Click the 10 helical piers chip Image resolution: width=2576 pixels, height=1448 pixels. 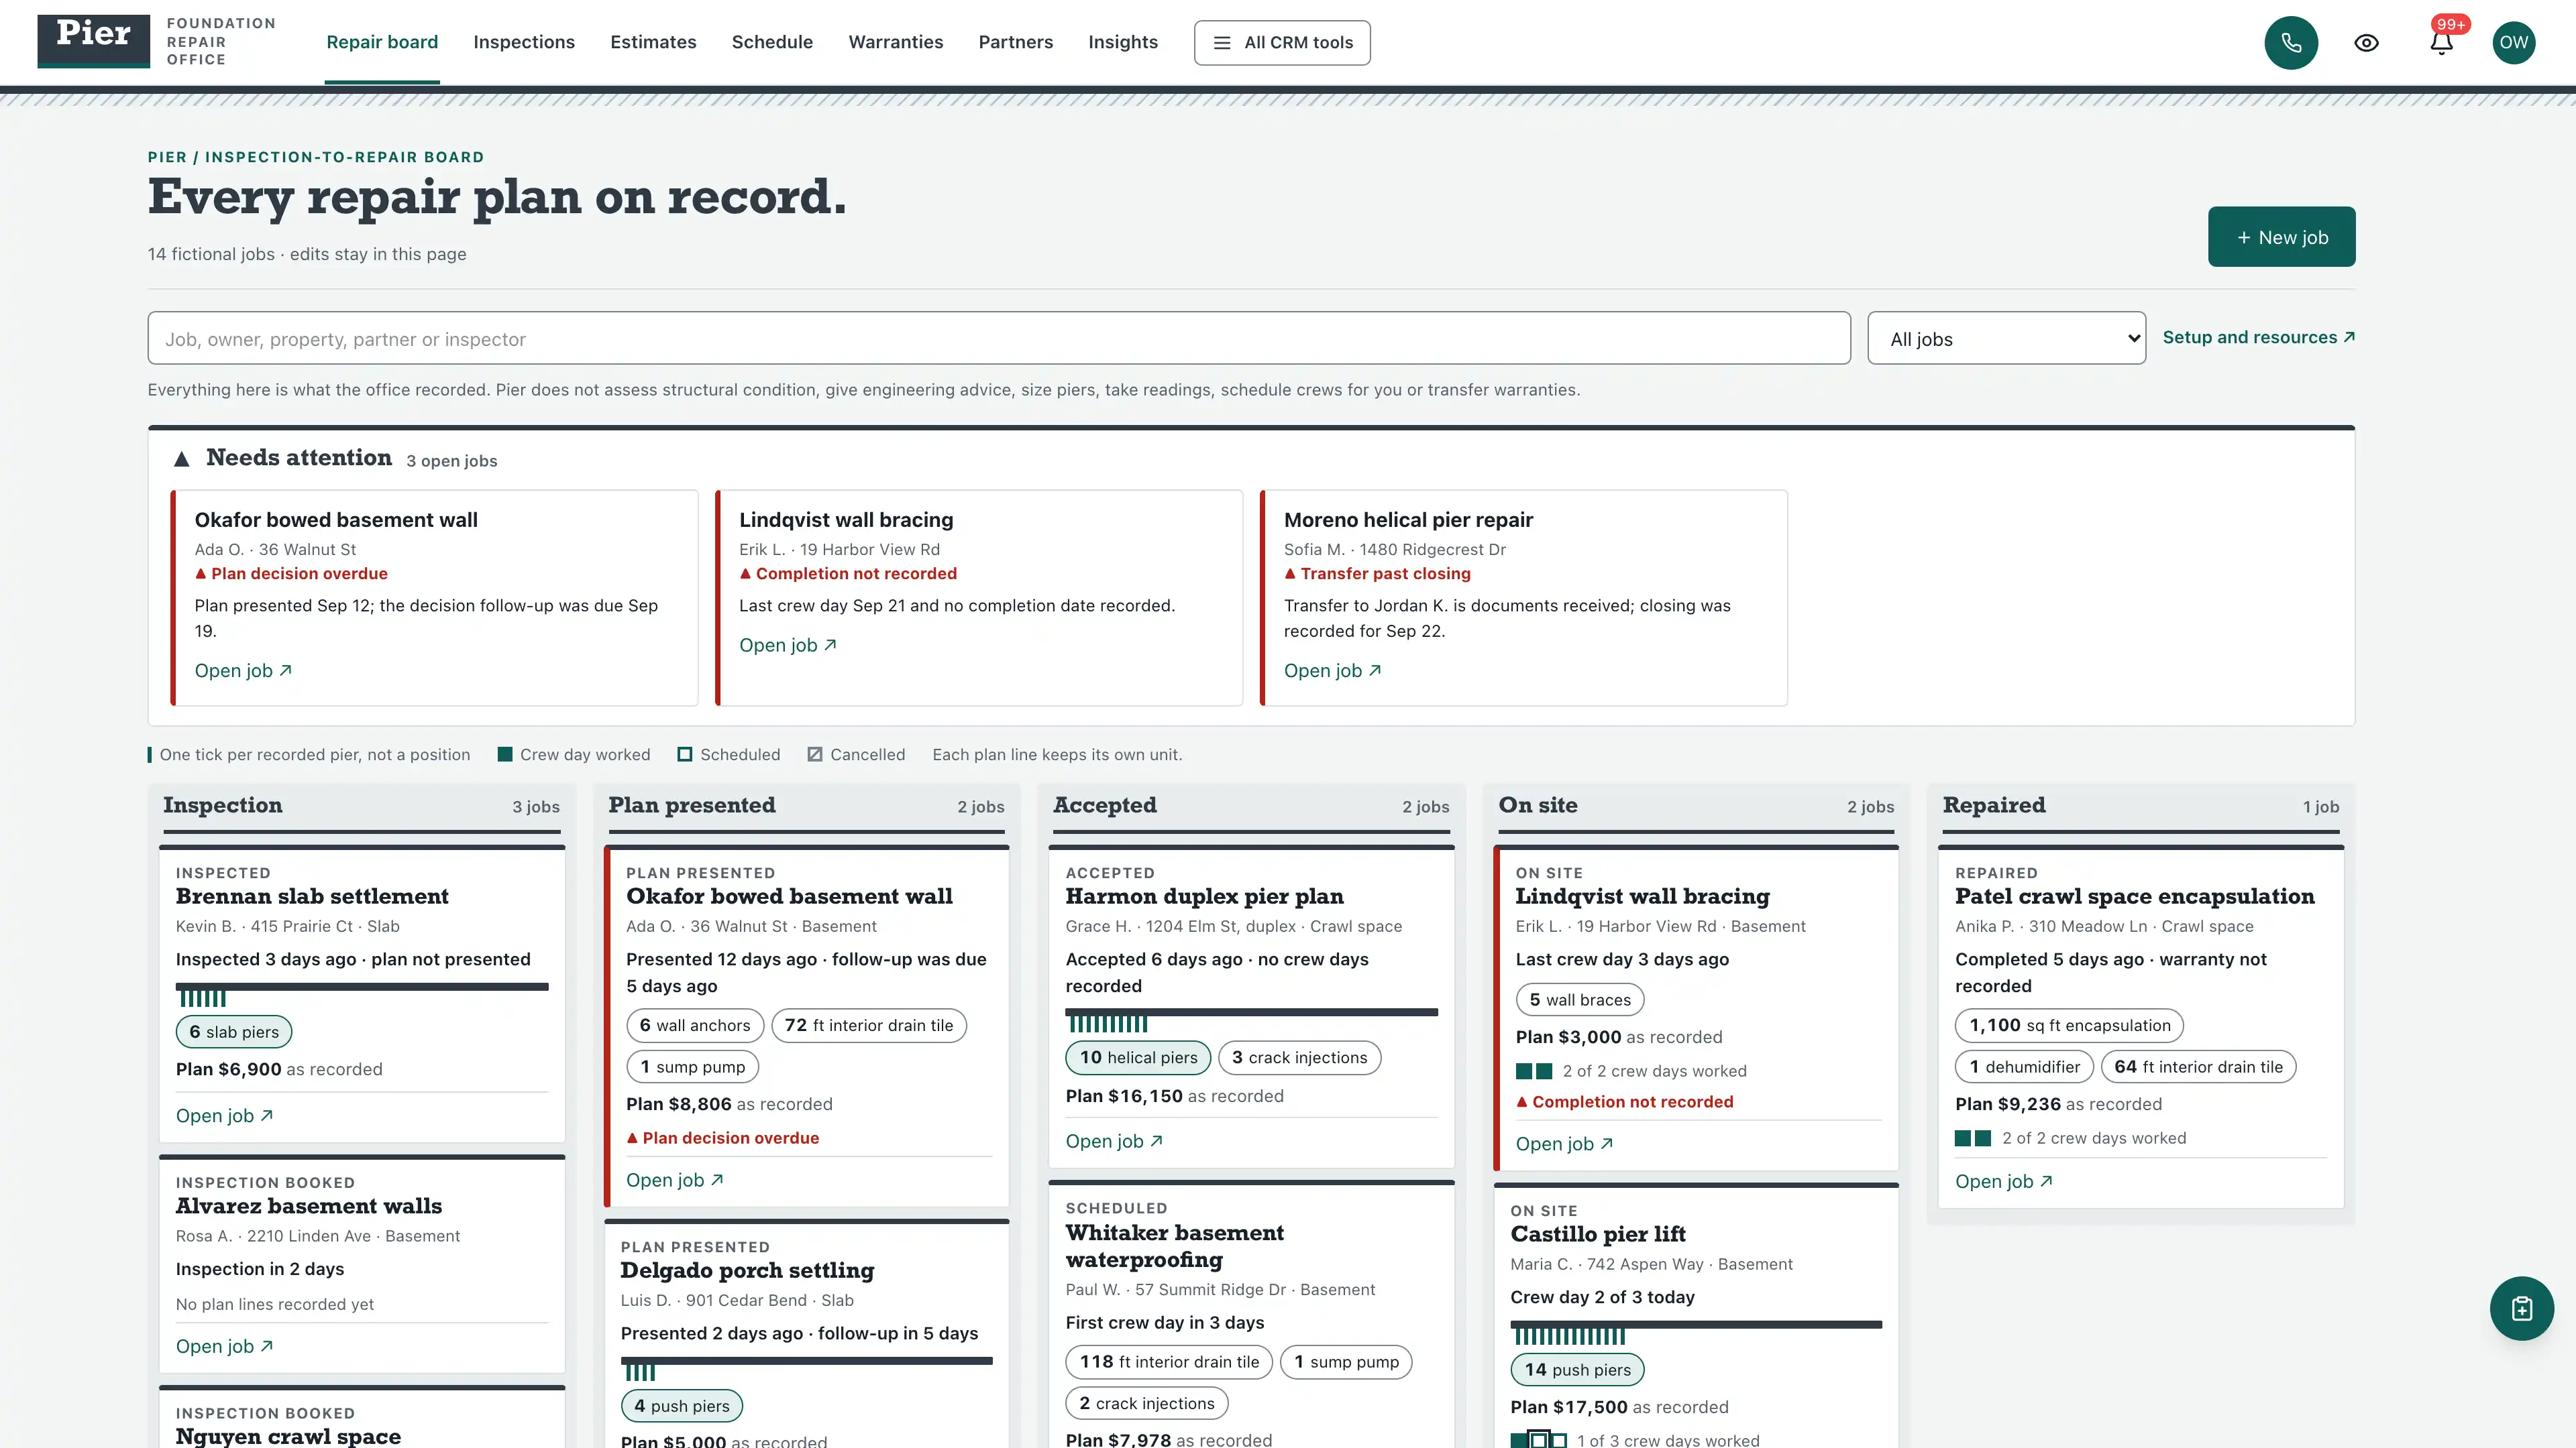(1138, 1057)
